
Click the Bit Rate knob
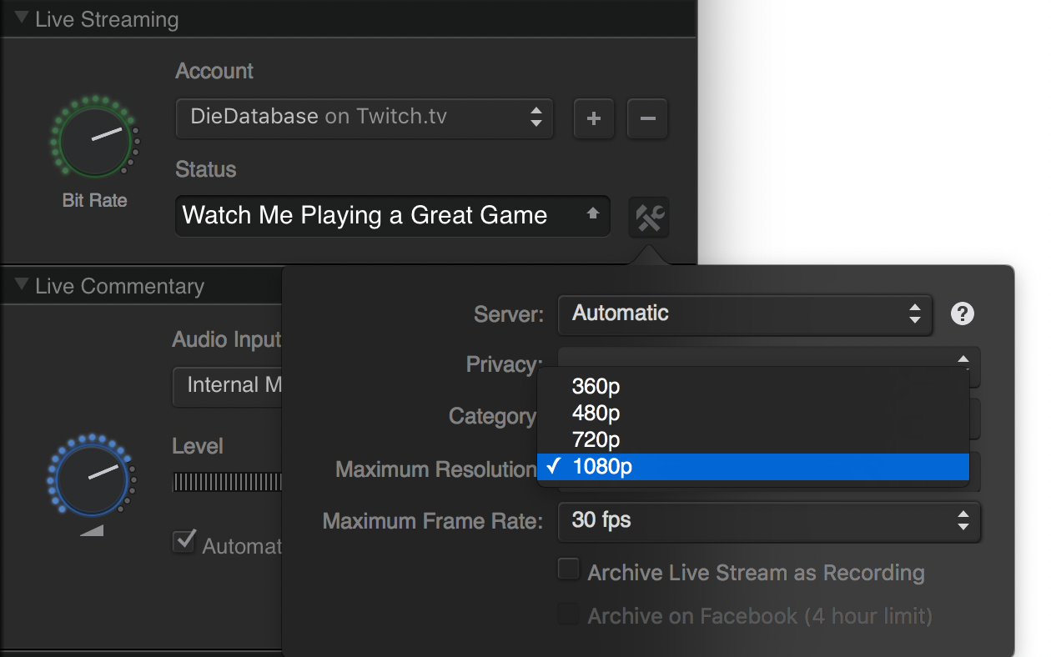tap(95, 138)
